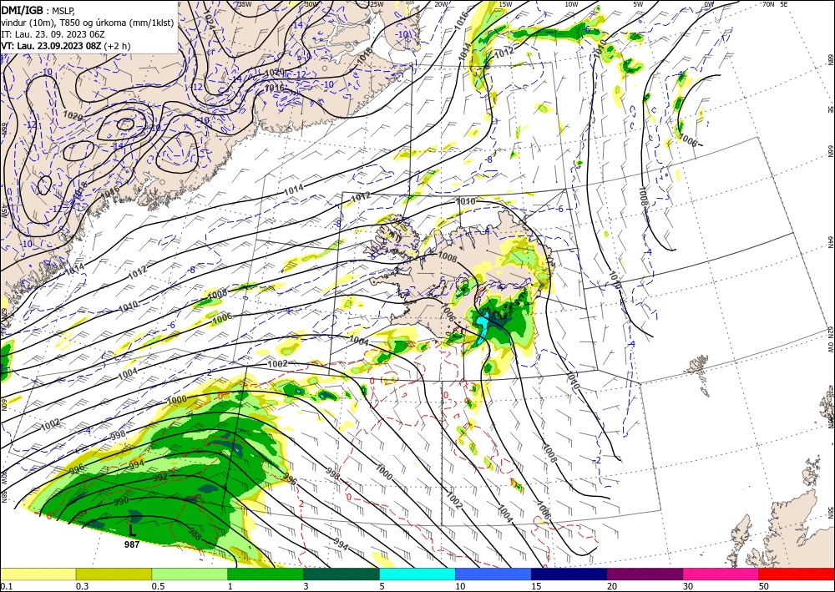
Task: Click the '0.5' legend value
Action: coord(158,586)
